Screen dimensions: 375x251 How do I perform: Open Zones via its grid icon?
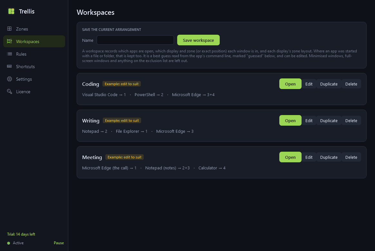click(x=9, y=29)
